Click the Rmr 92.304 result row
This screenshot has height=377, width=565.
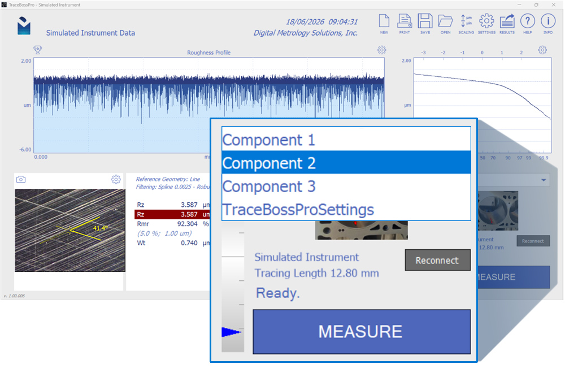pos(172,224)
